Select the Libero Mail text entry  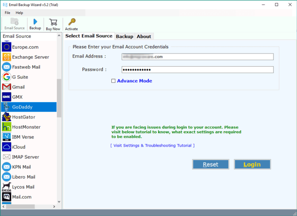(24, 177)
